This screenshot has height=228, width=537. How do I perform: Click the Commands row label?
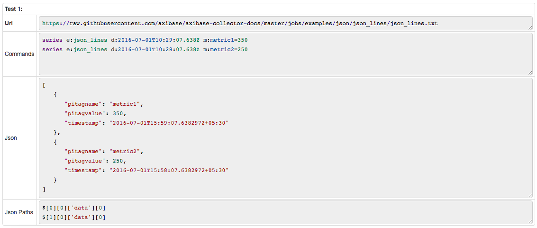pyautogui.click(x=19, y=54)
